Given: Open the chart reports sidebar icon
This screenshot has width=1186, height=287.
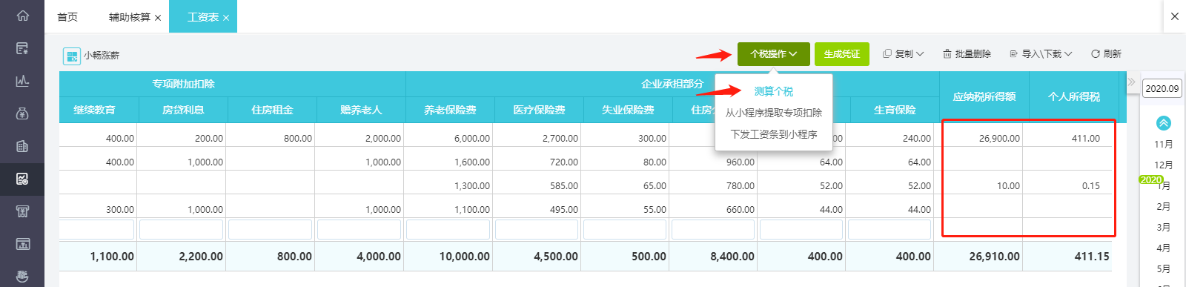Looking at the screenshot, I should point(22,81).
